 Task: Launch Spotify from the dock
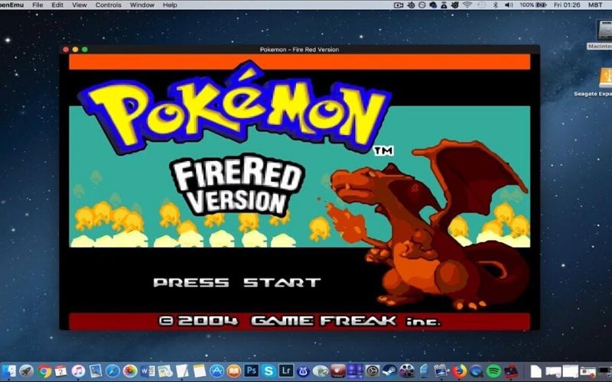[x=493, y=371]
